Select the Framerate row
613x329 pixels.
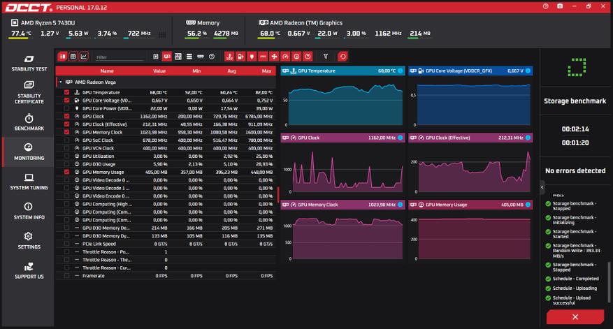[x=166, y=275]
